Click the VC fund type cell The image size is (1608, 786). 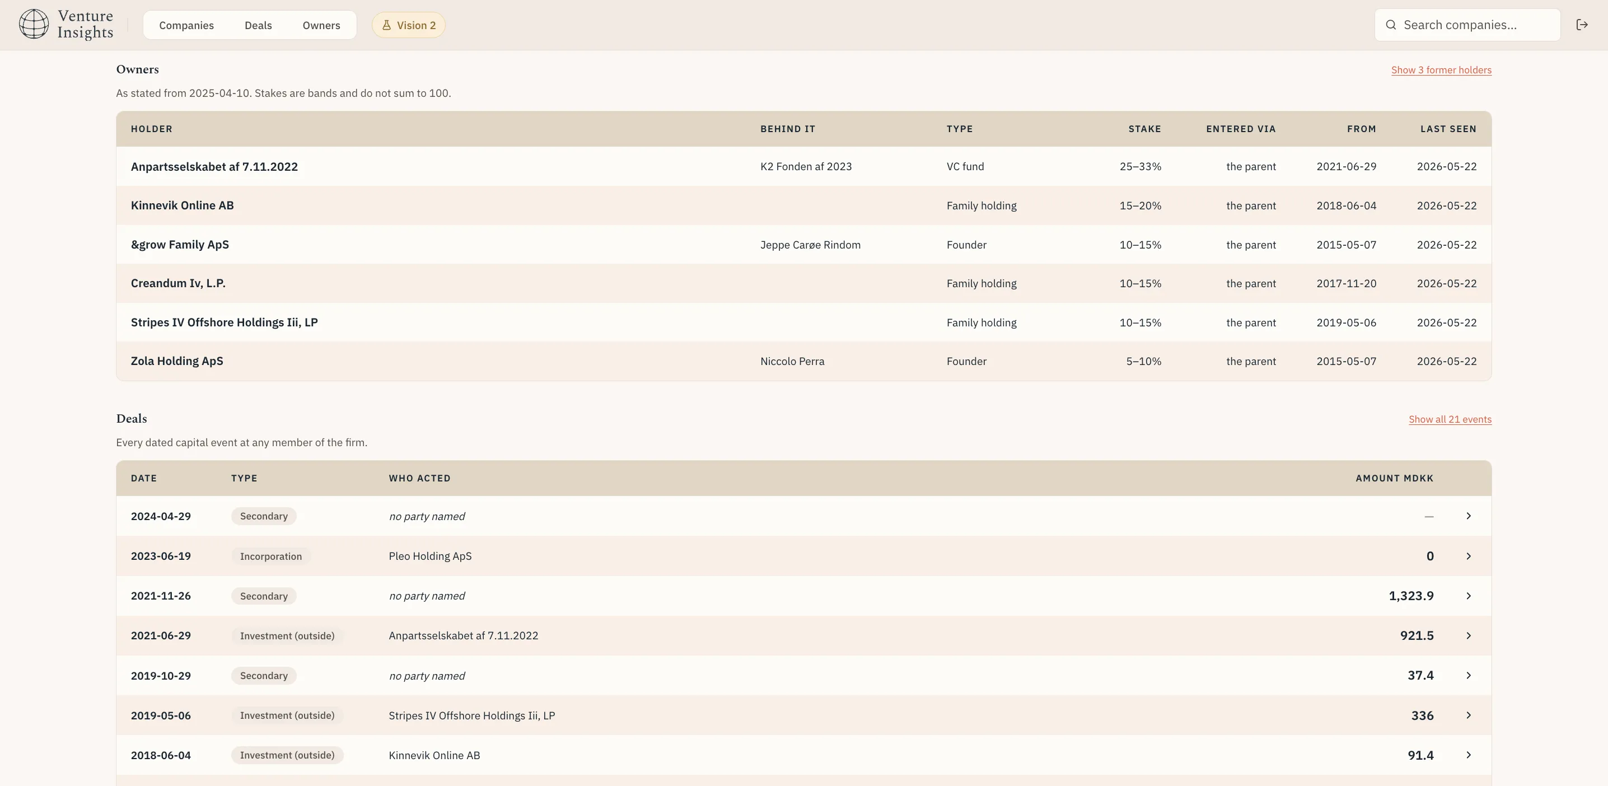[965, 167]
